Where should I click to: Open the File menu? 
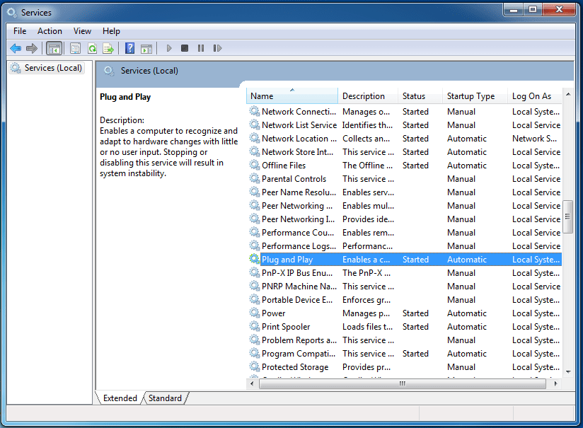pos(20,31)
